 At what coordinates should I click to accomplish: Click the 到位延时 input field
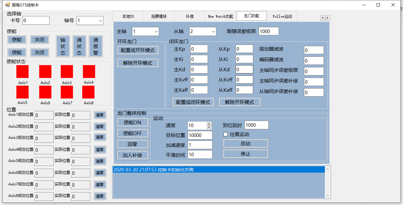coord(256,125)
